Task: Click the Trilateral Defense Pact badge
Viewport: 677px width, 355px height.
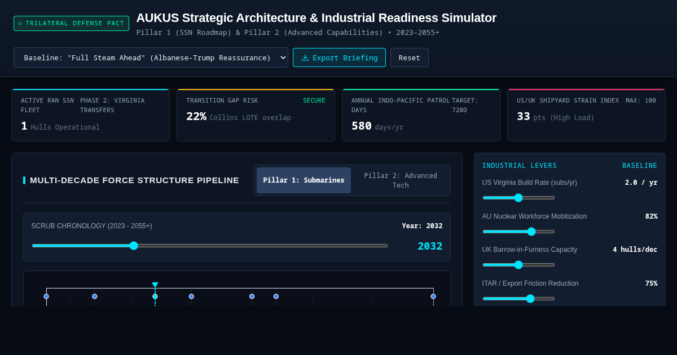Action: pyautogui.click(x=71, y=23)
